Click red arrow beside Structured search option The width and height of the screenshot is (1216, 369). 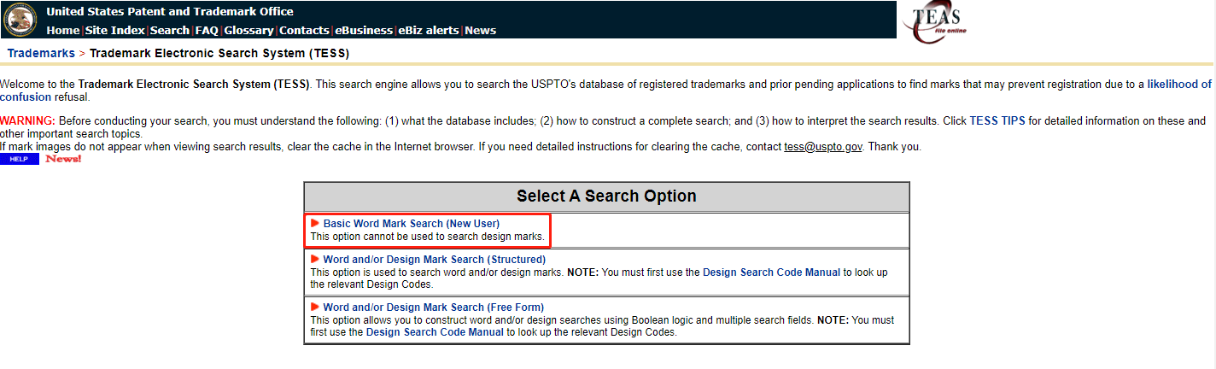[x=315, y=260]
